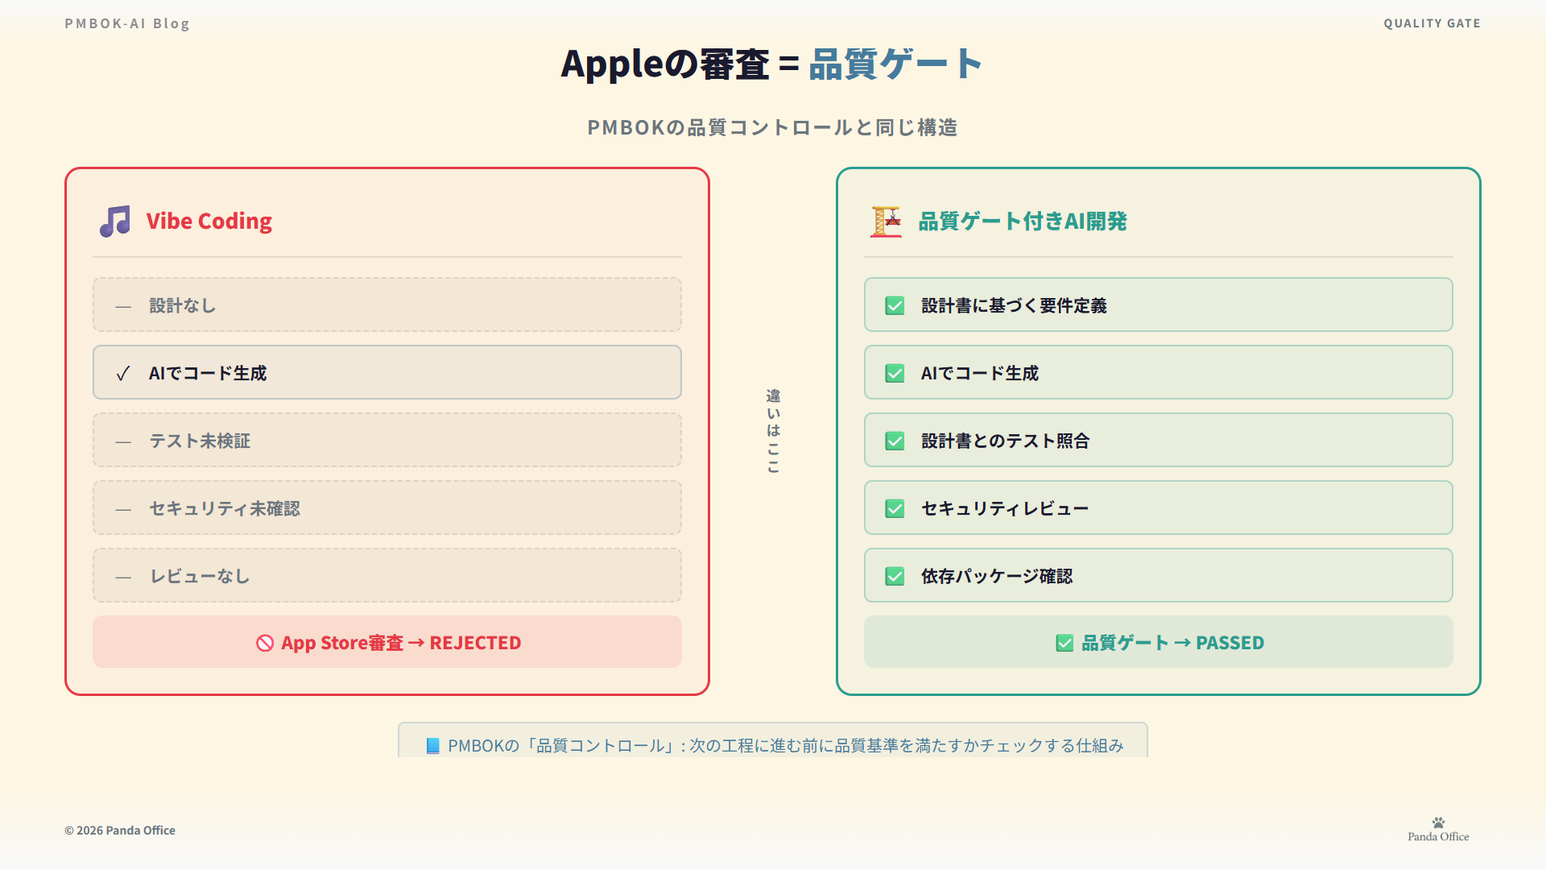This screenshot has height=870, width=1546.
Task: Click the QUALITY GATE label at top right
Action: click(1432, 23)
